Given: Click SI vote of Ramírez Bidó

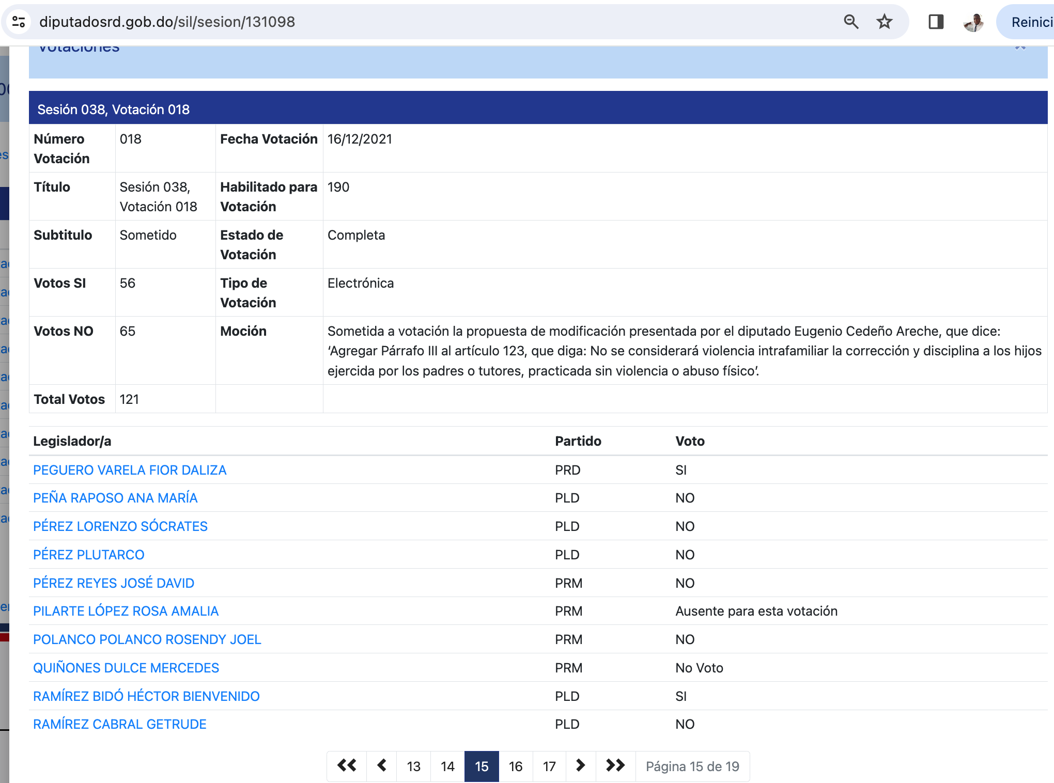Looking at the screenshot, I should (x=681, y=696).
